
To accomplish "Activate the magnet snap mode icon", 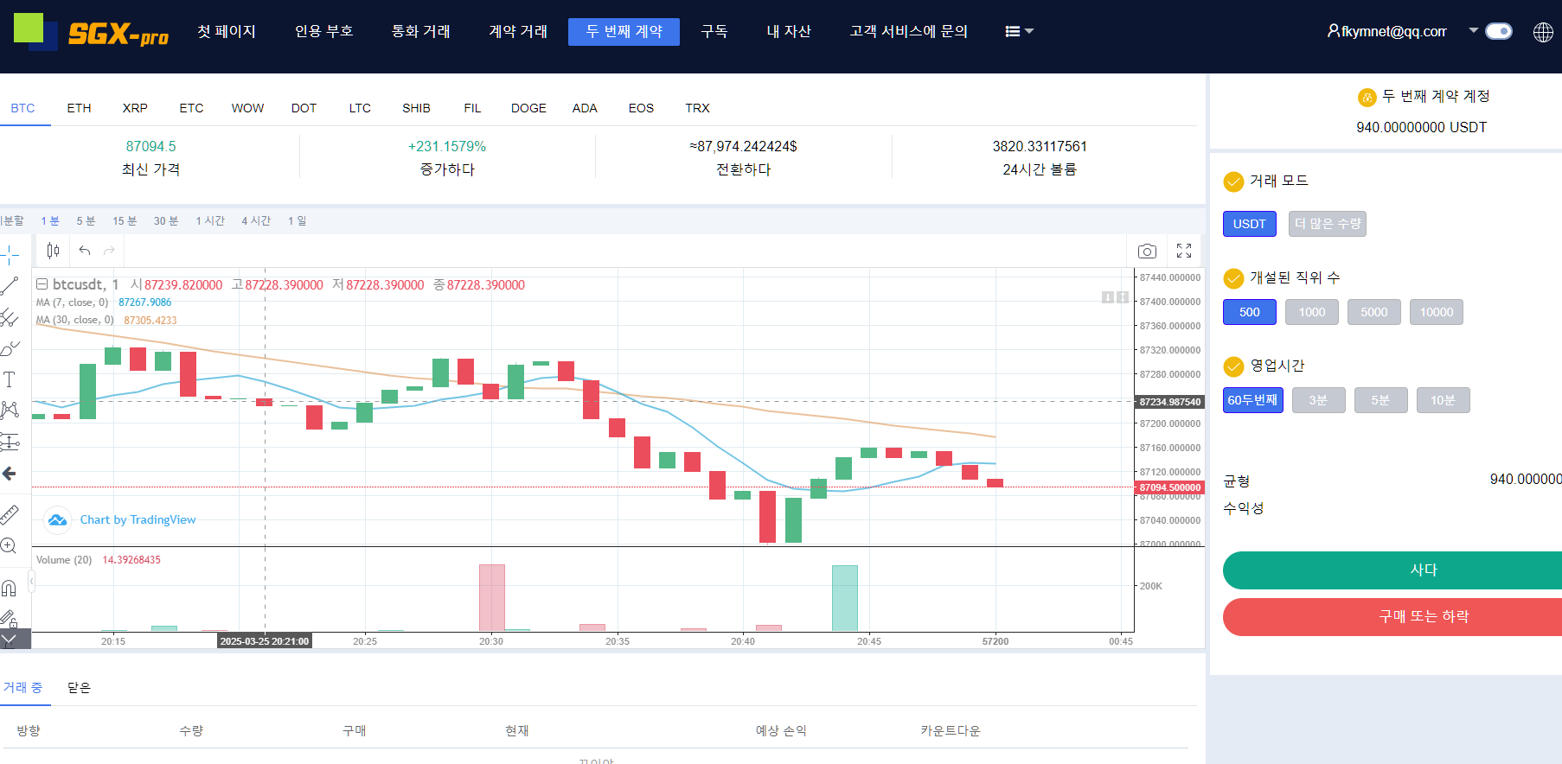I will (x=10, y=589).
